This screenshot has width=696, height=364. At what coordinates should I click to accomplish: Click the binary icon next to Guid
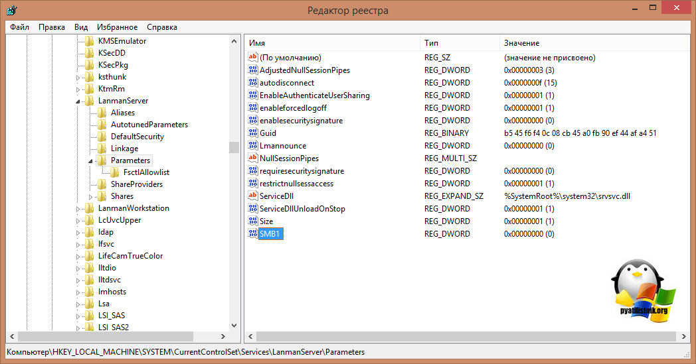(252, 133)
